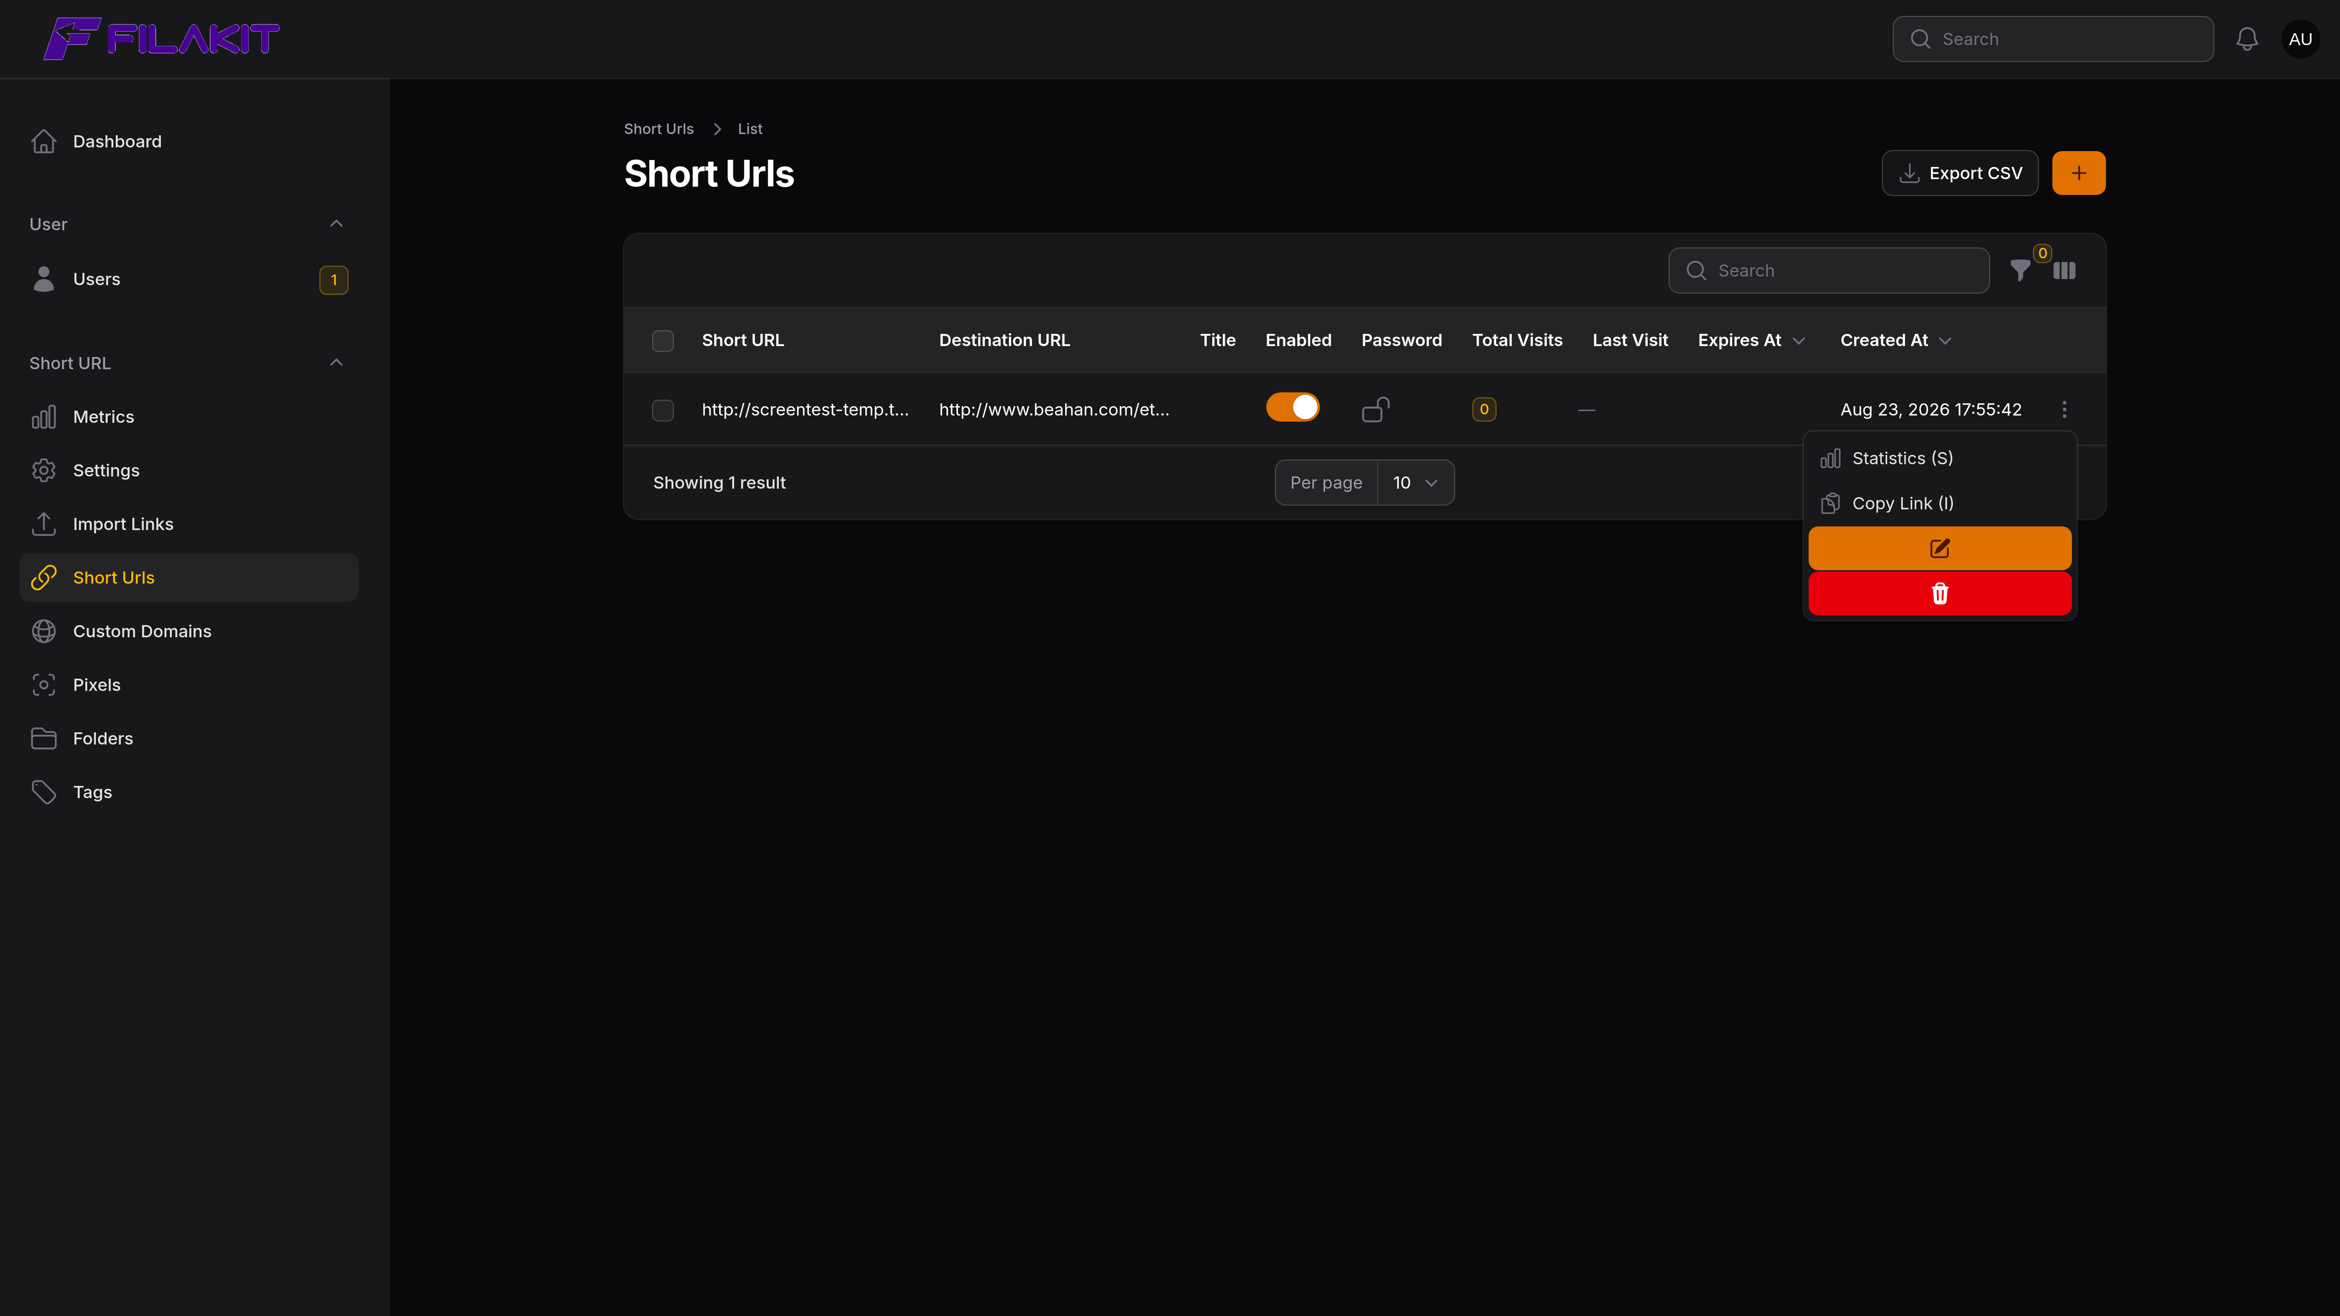Click destination URL http://www.beahan.com/et...
This screenshot has width=2340, height=1316.
point(1054,409)
